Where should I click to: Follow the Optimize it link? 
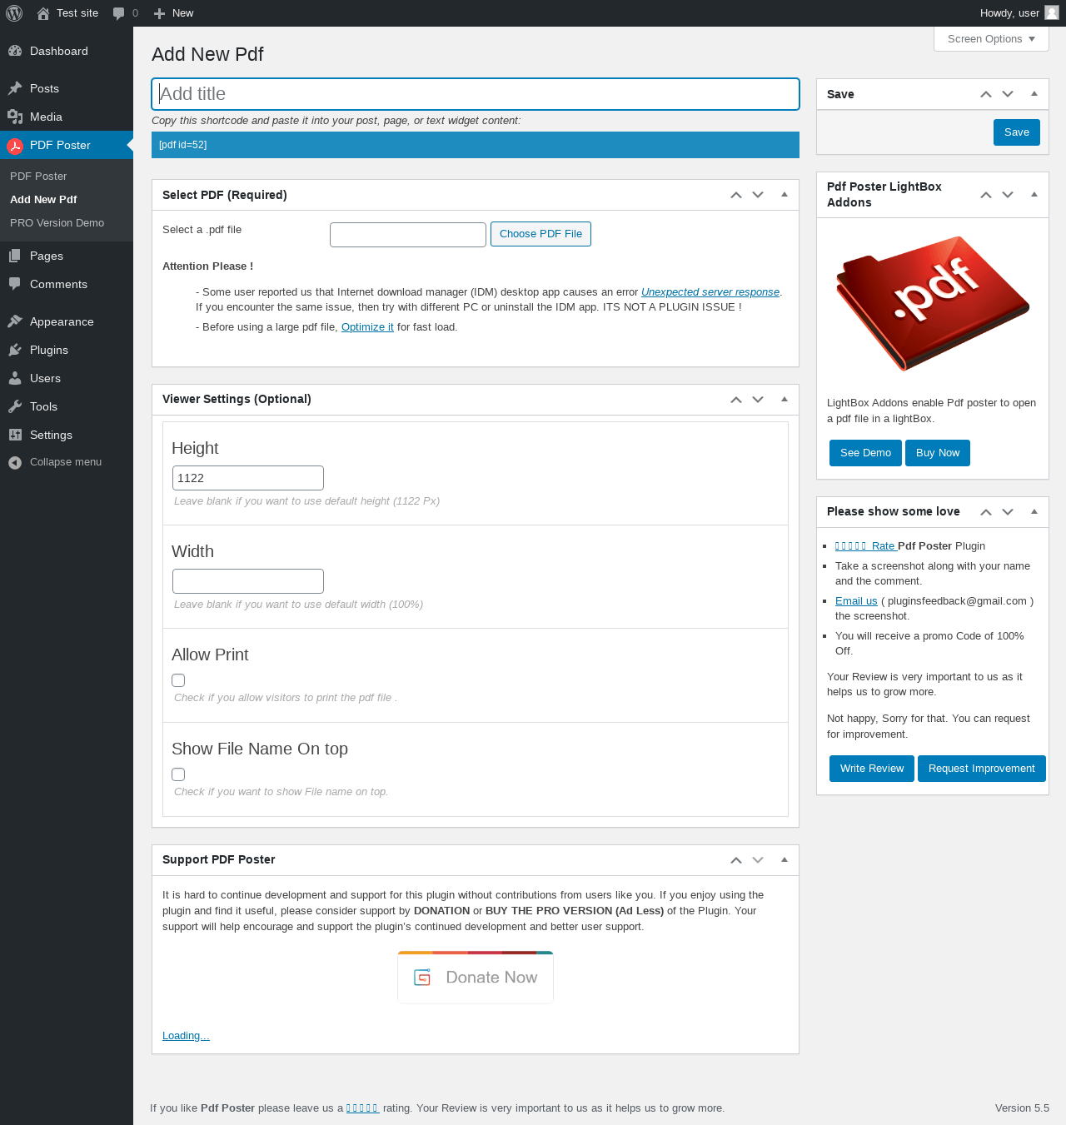coord(367,327)
